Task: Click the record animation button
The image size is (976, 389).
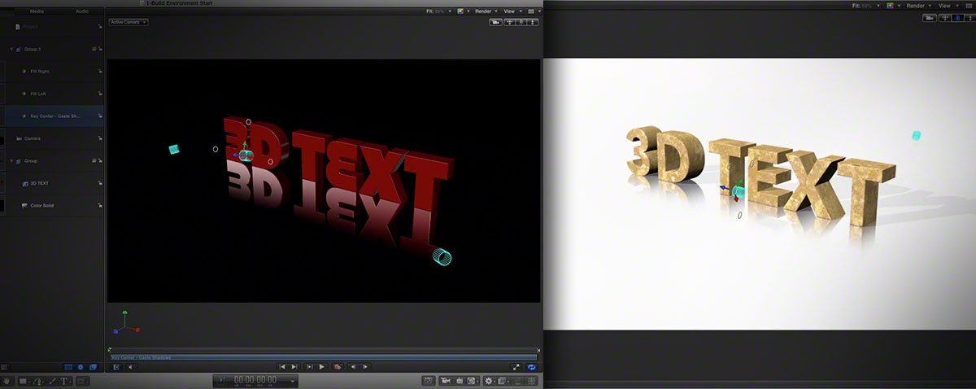Action: [x=338, y=367]
